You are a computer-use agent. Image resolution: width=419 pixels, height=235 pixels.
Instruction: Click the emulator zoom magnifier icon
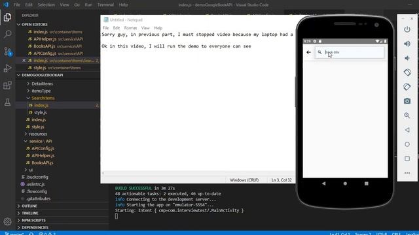point(407,116)
